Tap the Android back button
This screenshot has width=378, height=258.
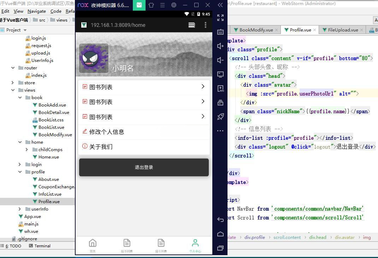click(x=220, y=219)
